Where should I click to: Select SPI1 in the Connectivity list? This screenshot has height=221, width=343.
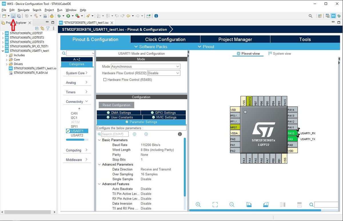tap(74, 126)
